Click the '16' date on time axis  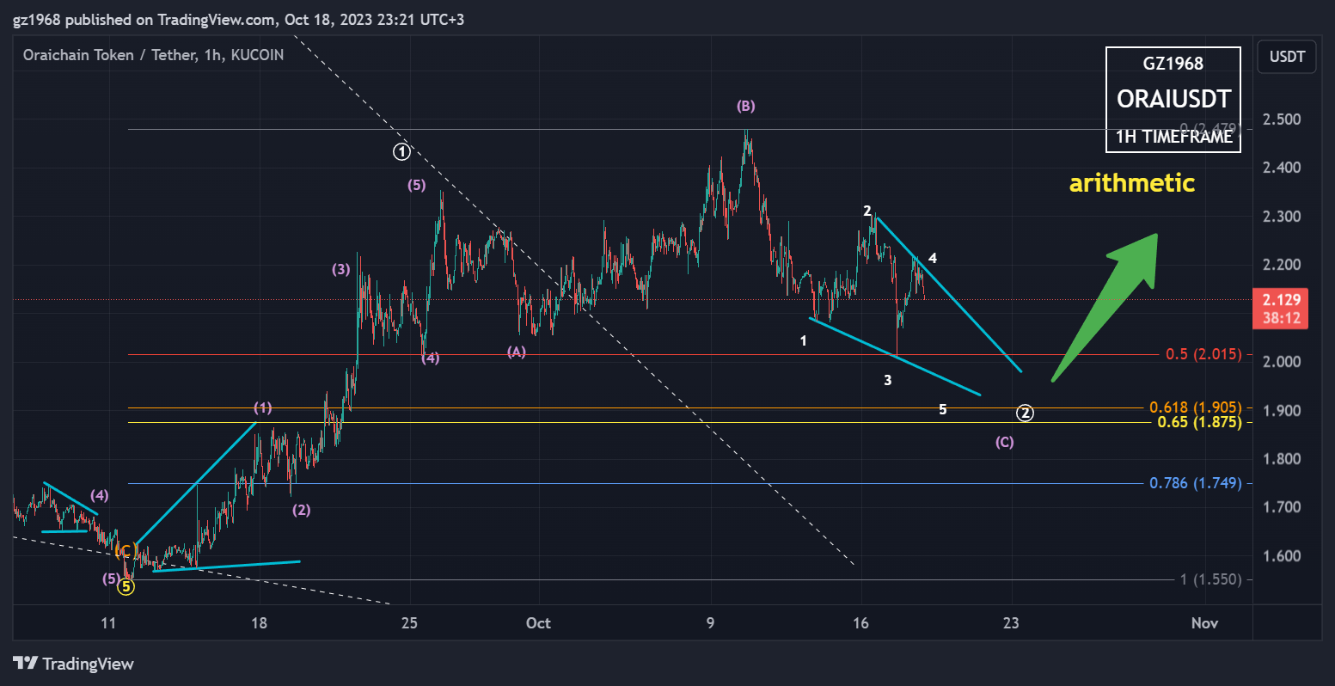pos(860,623)
